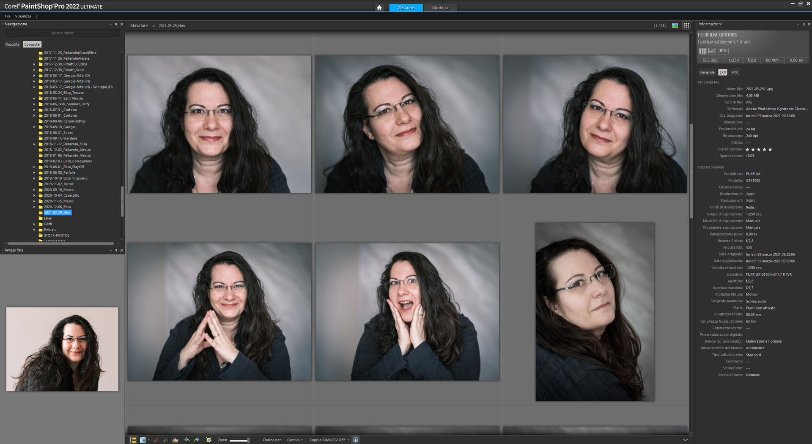This screenshot has height=444, width=812.
Task: Open the Ordina per Cartella dropdown
Action: point(295,440)
